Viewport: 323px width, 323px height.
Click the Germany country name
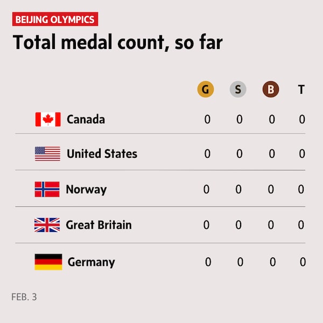tap(91, 263)
